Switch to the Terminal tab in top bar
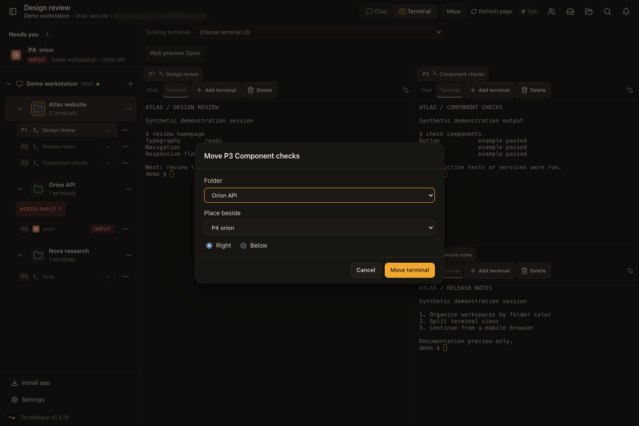 pyautogui.click(x=415, y=12)
